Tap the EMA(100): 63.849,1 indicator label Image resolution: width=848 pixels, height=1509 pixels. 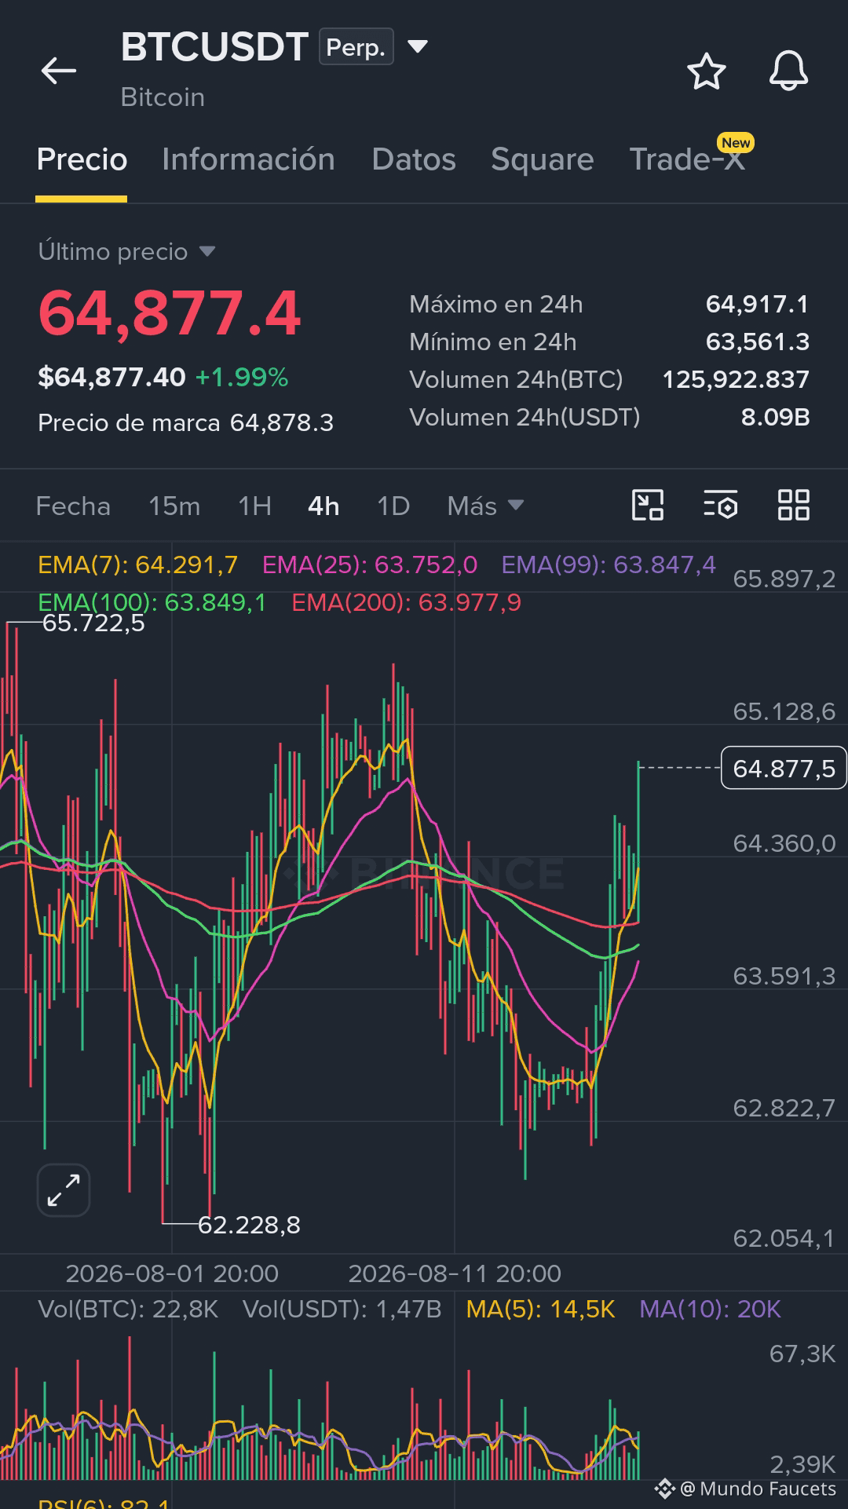[x=152, y=602]
